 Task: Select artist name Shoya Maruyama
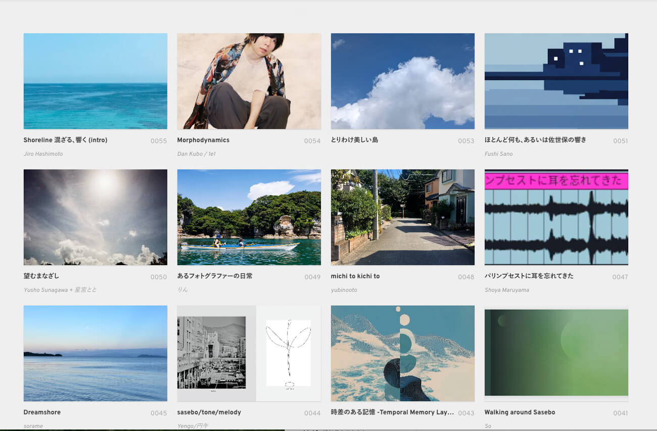pyautogui.click(x=506, y=290)
